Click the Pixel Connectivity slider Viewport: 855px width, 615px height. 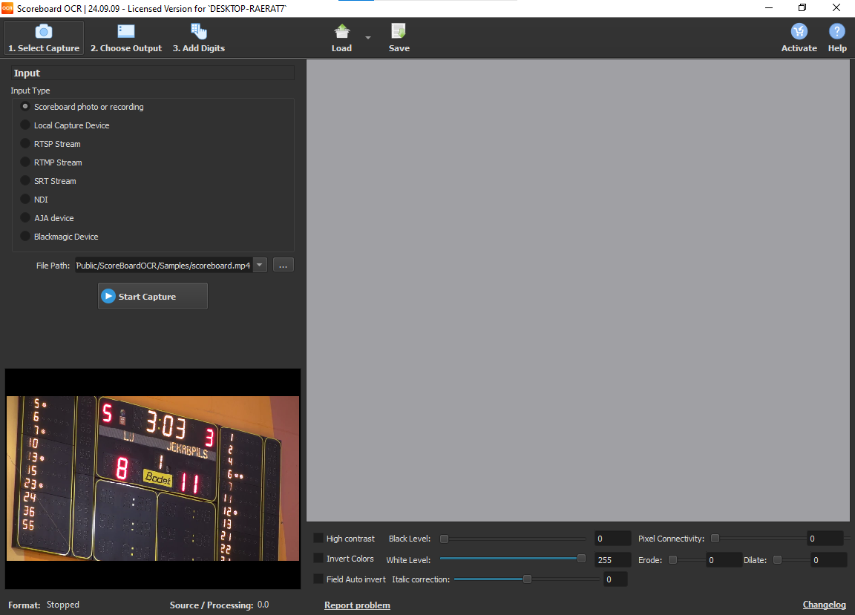coord(758,539)
